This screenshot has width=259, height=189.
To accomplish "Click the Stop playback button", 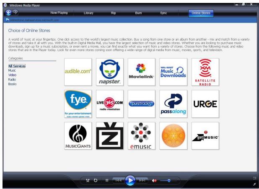I will point(107,180).
